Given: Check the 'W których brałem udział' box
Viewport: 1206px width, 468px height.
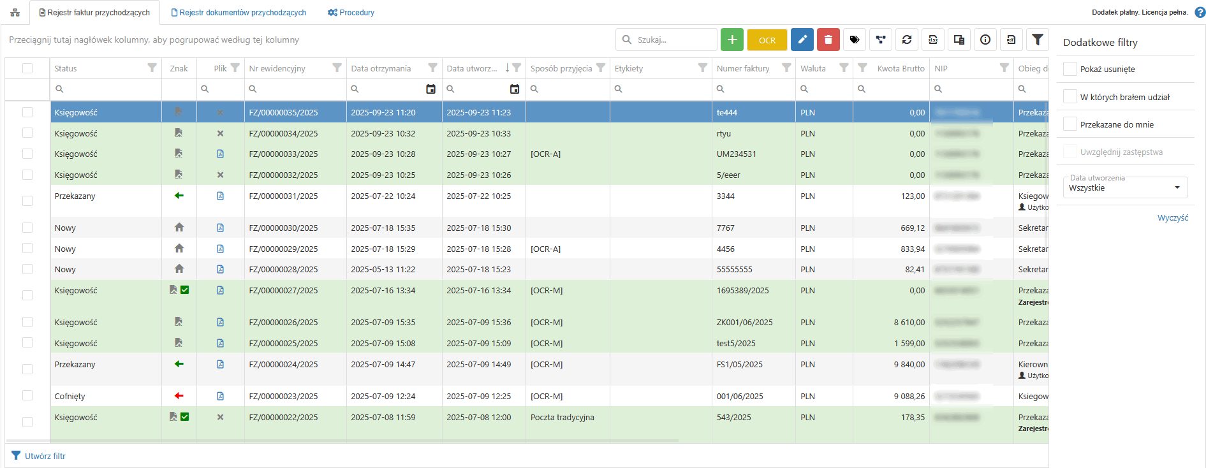Looking at the screenshot, I should click(x=1070, y=97).
